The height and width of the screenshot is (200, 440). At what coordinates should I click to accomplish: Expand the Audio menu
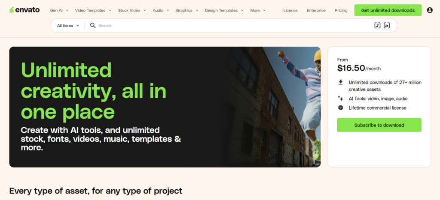[161, 10]
